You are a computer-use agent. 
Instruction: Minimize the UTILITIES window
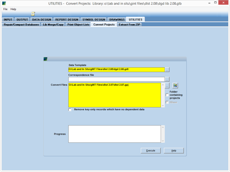pyautogui.click(x=209, y=3)
